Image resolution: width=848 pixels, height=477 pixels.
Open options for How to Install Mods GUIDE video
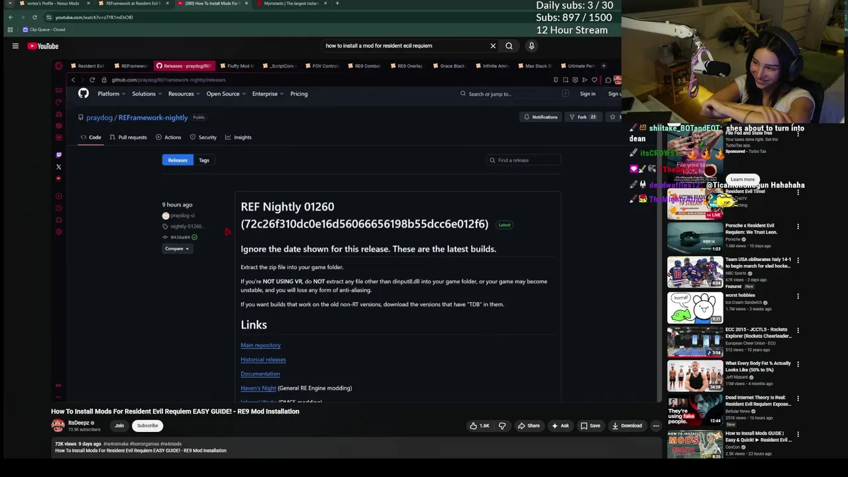coord(798,435)
